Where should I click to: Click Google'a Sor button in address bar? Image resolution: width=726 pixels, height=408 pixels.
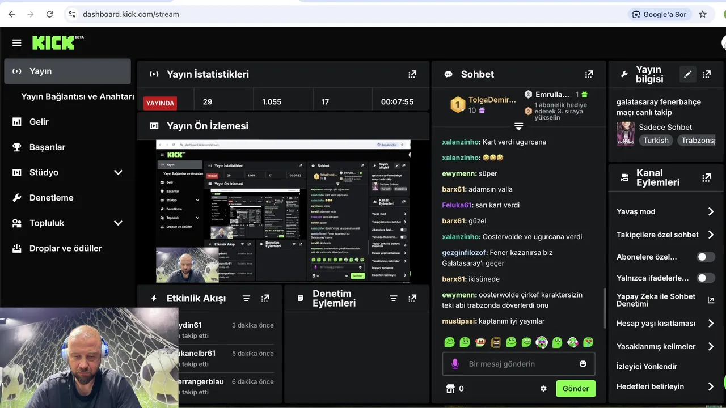click(659, 14)
